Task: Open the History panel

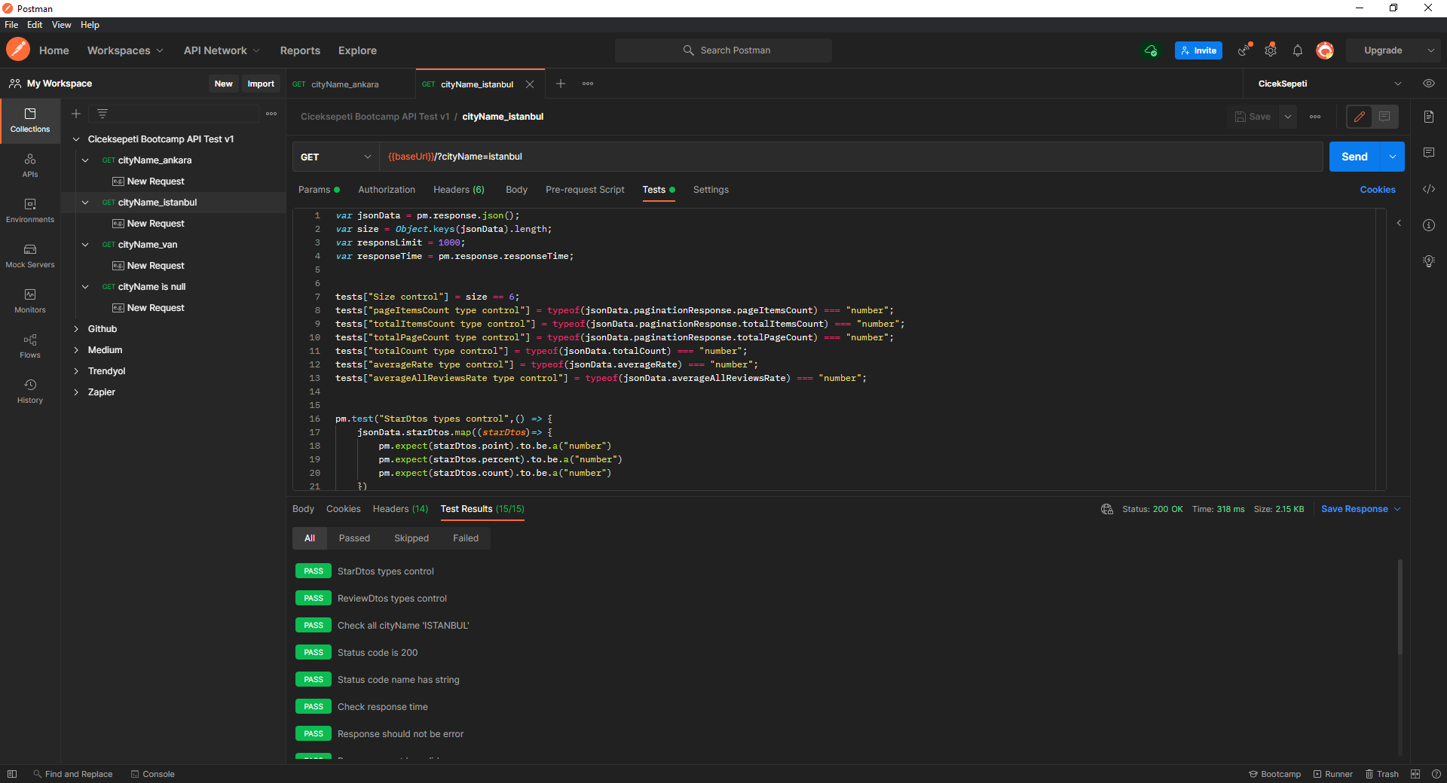Action: (x=29, y=391)
